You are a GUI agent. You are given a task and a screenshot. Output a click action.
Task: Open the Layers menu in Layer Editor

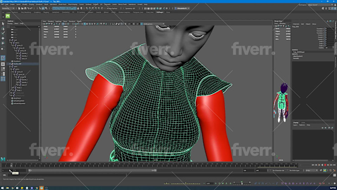pos(295,125)
